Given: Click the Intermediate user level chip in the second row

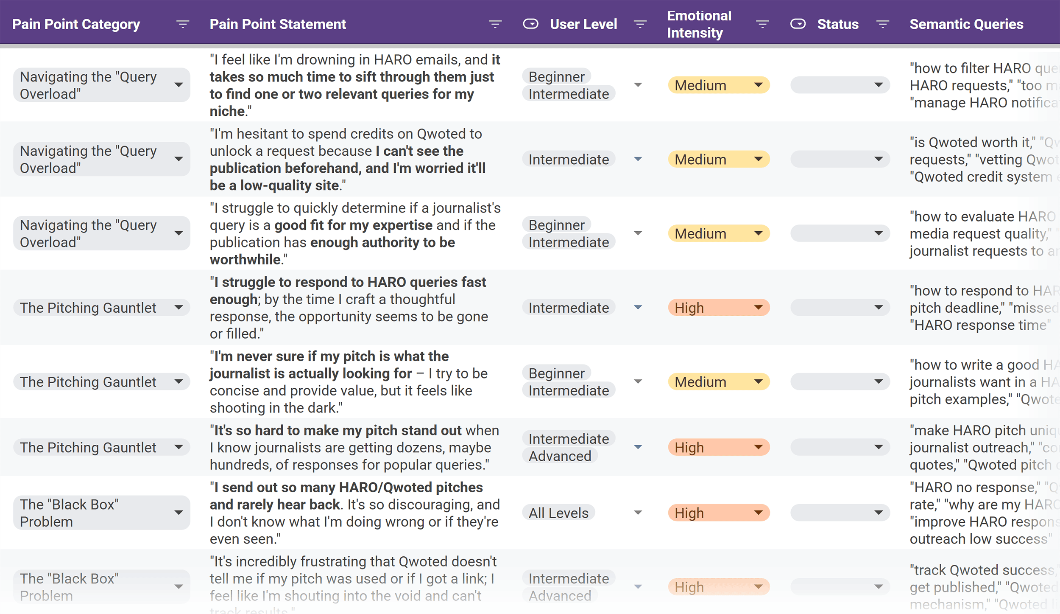Looking at the screenshot, I should 569,159.
